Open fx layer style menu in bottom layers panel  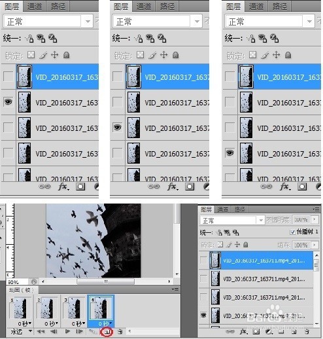pos(243,332)
